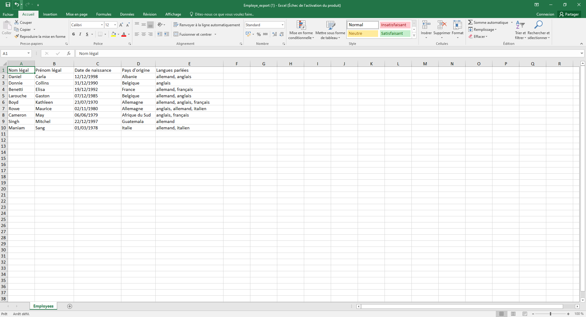Open the Effacer dropdown
586x317 pixels.
tap(478, 37)
